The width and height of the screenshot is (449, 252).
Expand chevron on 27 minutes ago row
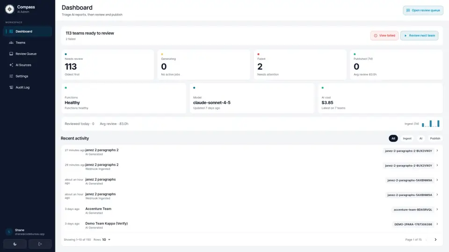point(437,151)
